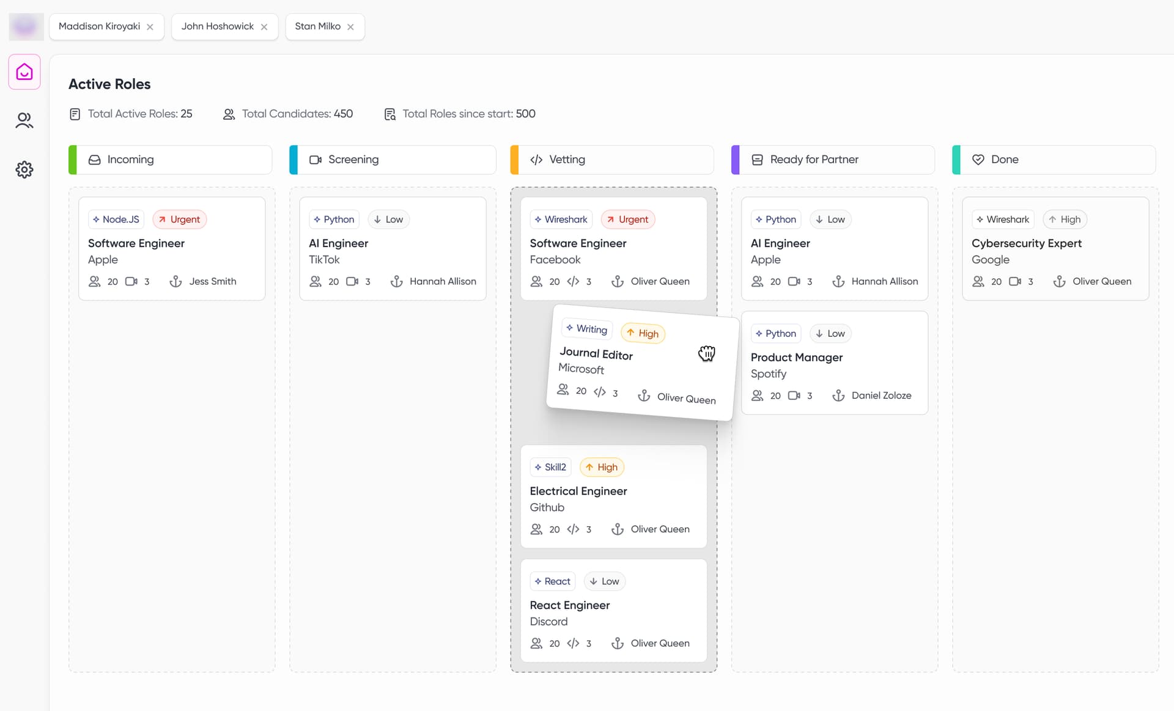Remove the John Hoshowick tab

(x=264, y=27)
